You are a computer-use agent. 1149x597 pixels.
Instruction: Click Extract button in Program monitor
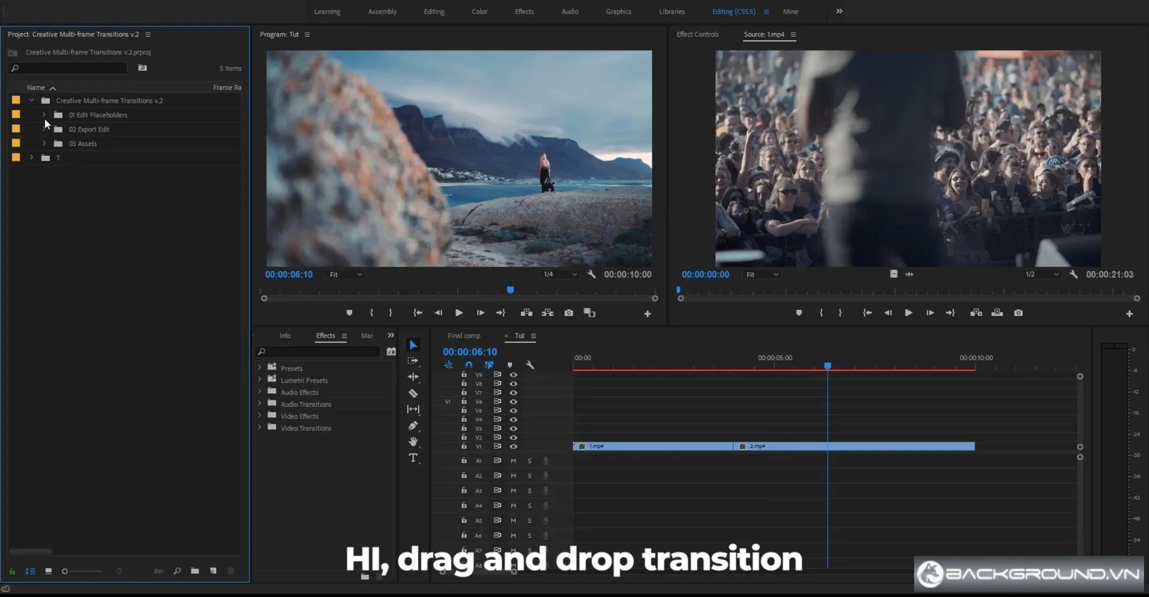[548, 313]
